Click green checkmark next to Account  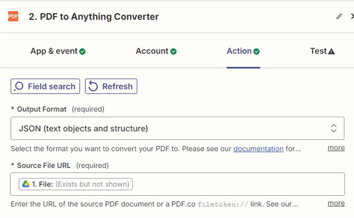tap(173, 52)
